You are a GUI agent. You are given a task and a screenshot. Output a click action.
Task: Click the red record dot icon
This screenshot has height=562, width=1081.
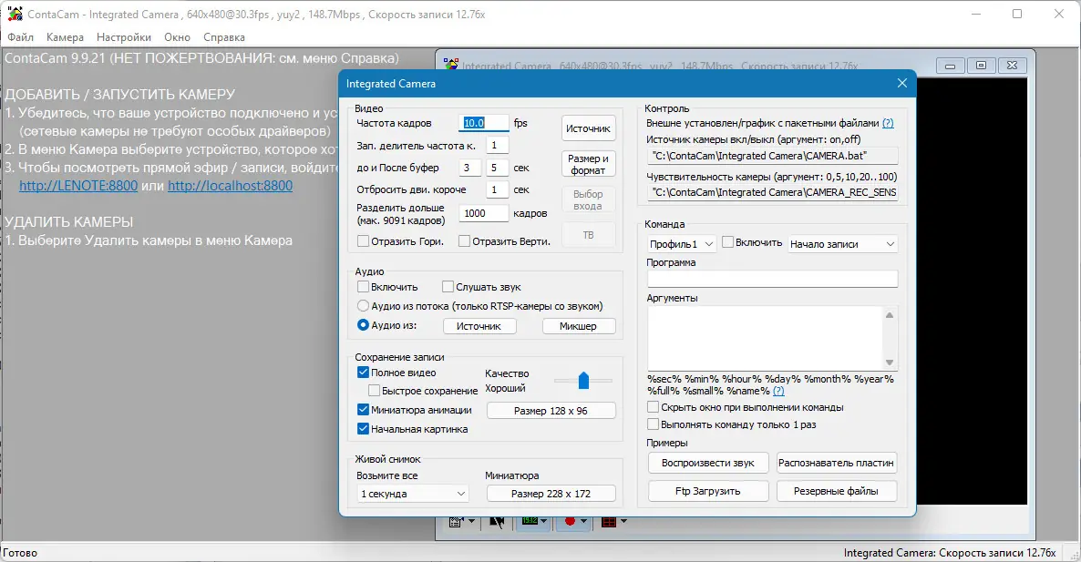point(570,521)
